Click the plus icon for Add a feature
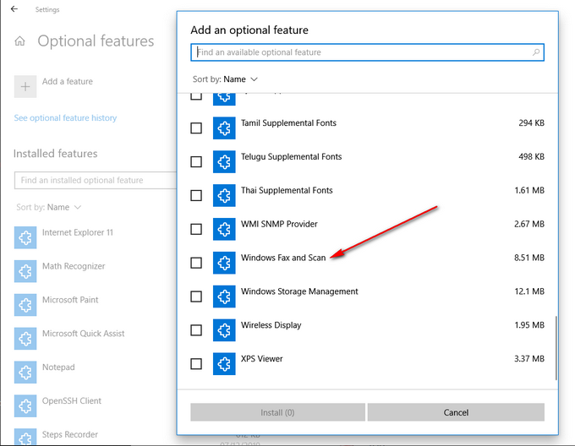The image size is (575, 446). [25, 86]
